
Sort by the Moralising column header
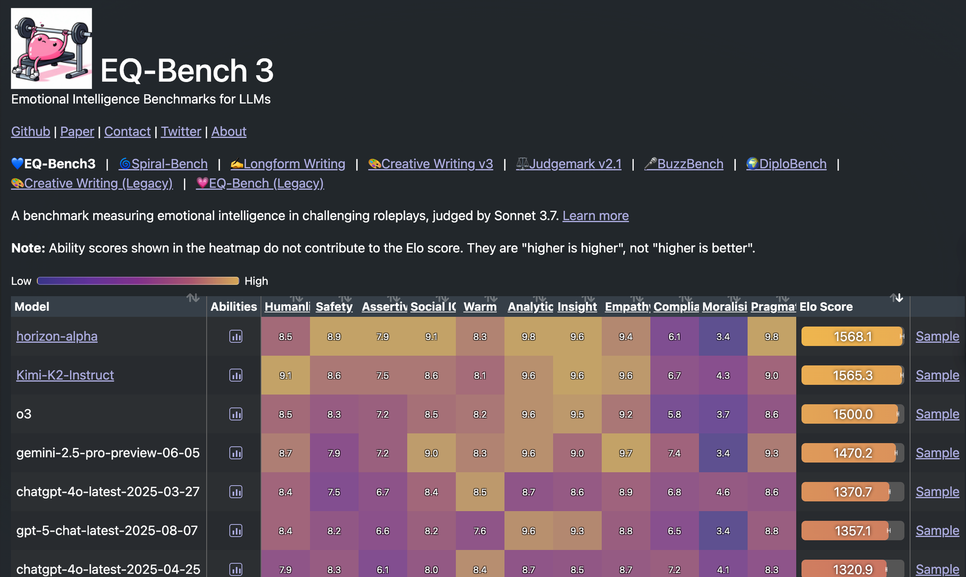click(x=724, y=307)
